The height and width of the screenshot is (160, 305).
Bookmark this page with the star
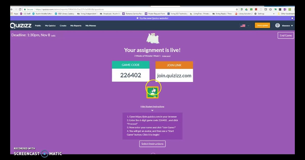[x=237, y=9]
